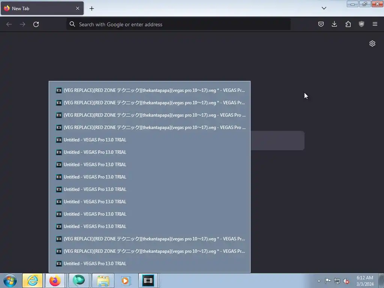
Task: Focus the Search with Google address field
Action: [178, 24]
